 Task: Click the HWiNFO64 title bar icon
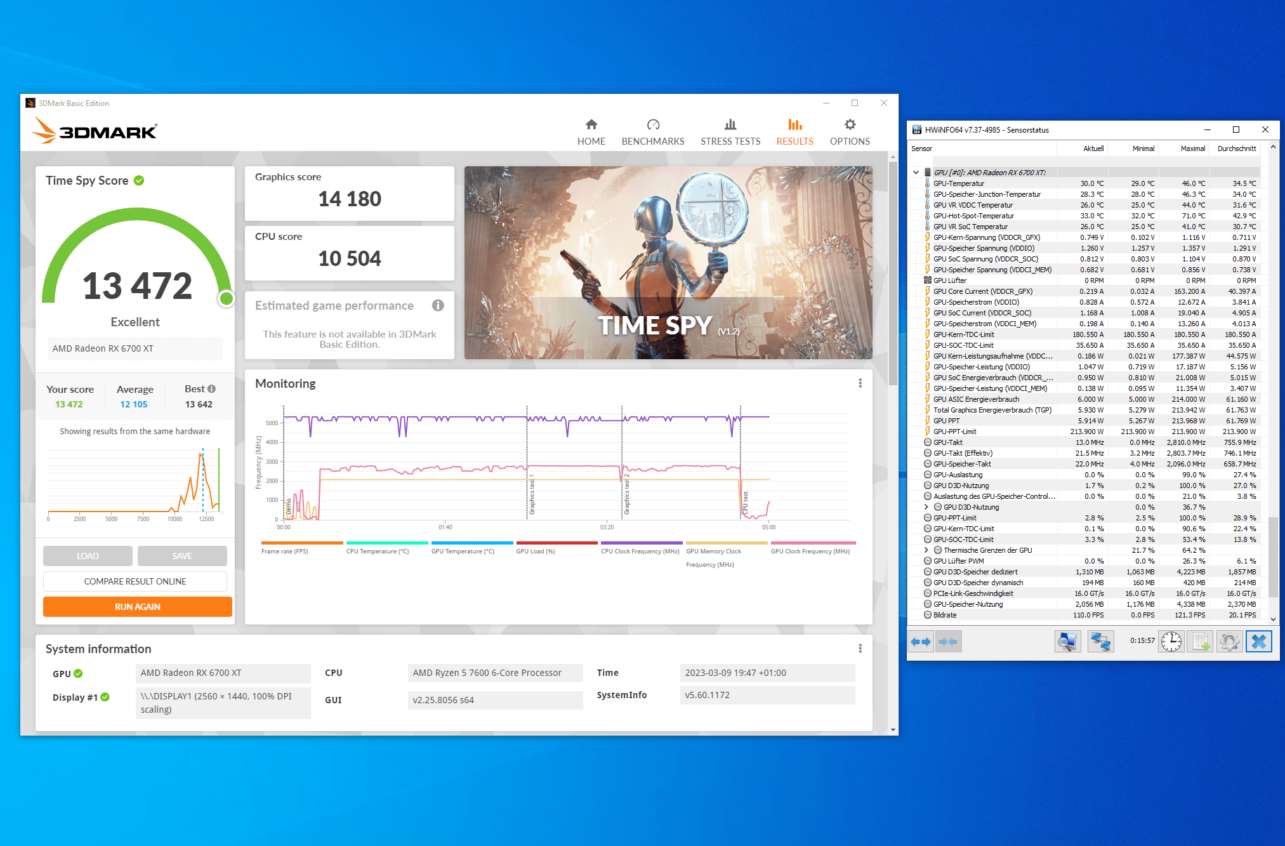(x=917, y=130)
